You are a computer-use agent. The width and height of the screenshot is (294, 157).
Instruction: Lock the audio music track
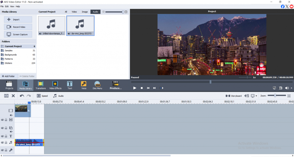tap(6, 142)
